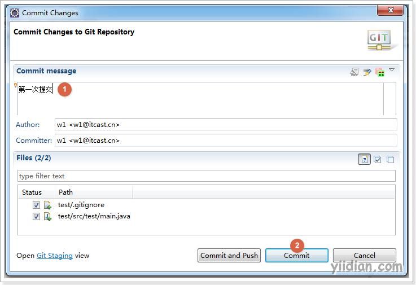The height and width of the screenshot is (285, 416).
Task: Open the Git Staging view link
Action: [x=55, y=256]
